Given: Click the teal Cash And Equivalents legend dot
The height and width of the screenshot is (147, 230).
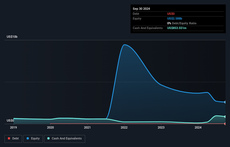Looking at the screenshot, I should (x=48, y=138).
